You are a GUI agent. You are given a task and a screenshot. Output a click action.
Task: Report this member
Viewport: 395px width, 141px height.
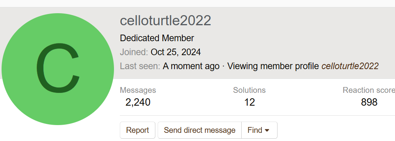(137, 130)
